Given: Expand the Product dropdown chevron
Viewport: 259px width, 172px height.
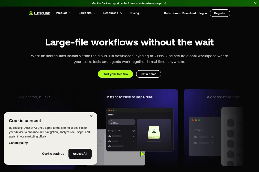Looking at the screenshot, I should pyautogui.click(x=70, y=13).
